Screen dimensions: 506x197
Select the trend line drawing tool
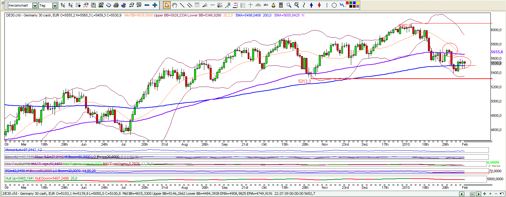tap(182, 5)
